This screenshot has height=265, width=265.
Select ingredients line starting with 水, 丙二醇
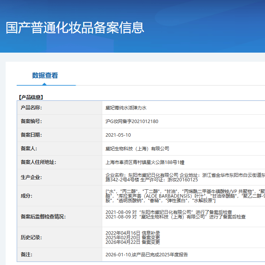click(185, 192)
